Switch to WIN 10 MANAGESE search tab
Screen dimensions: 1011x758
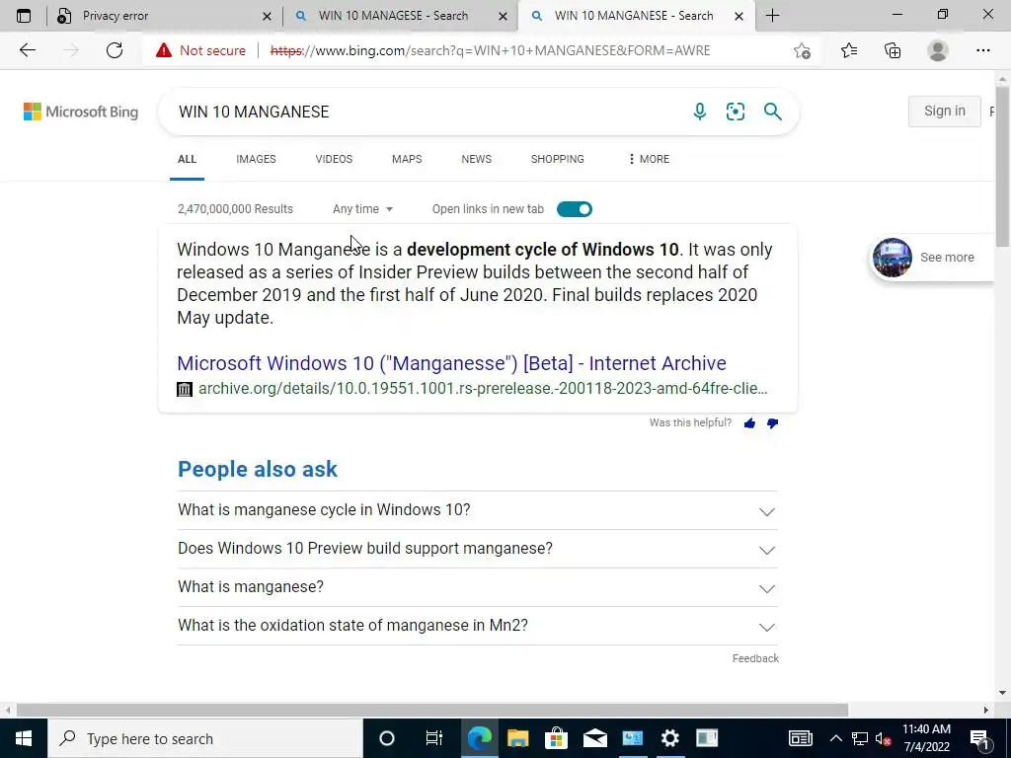(x=400, y=16)
